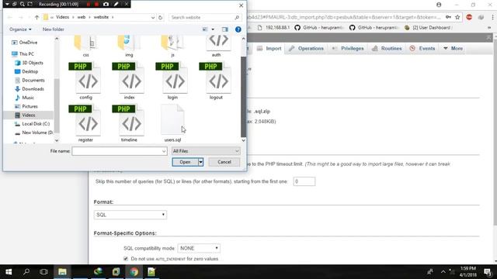This screenshot has height=279, width=497.
Task: Click the Open button split arrow
Action: [x=200, y=162]
